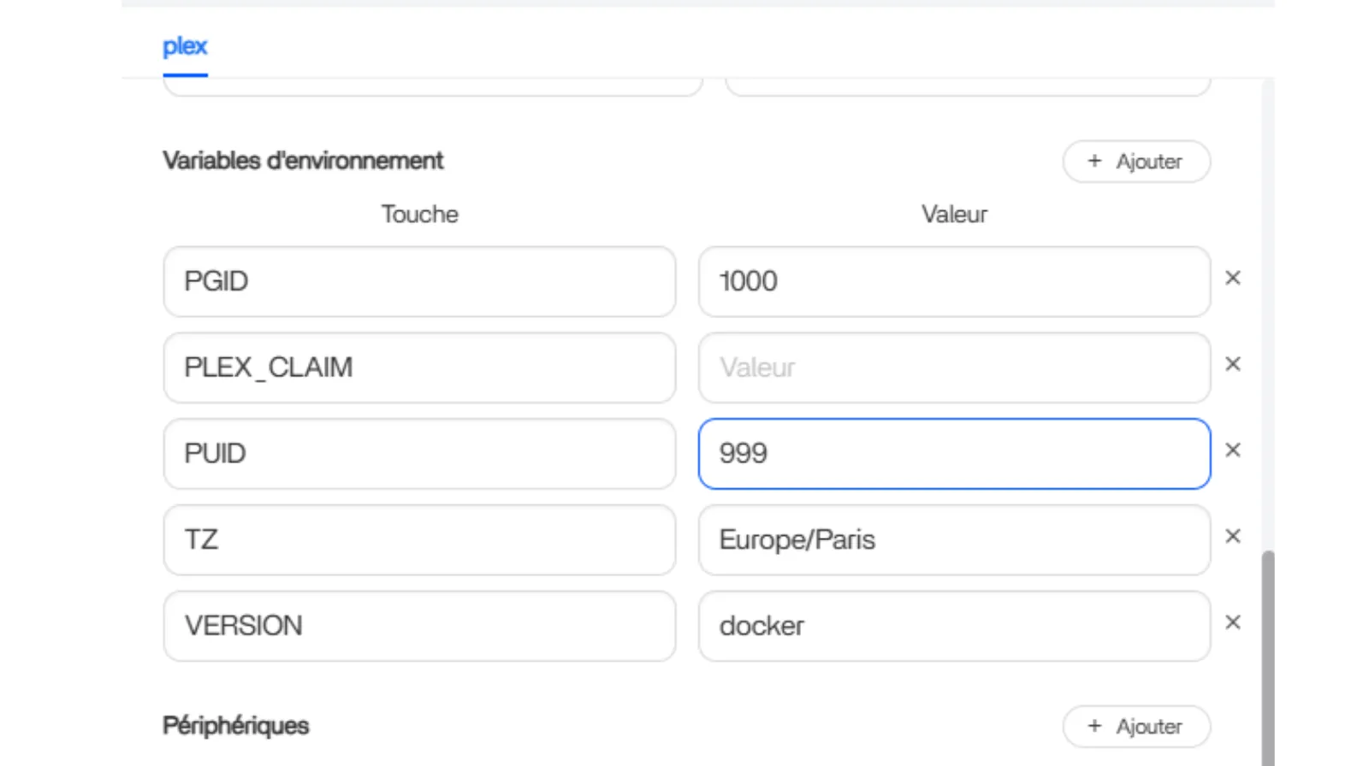Click the PGID key field
This screenshot has height=766, width=1369.
pyautogui.click(x=419, y=281)
